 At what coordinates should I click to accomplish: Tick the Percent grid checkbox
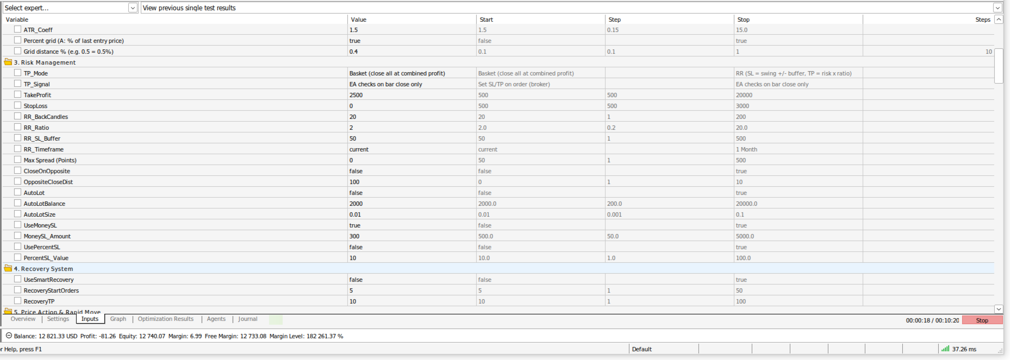(18, 40)
